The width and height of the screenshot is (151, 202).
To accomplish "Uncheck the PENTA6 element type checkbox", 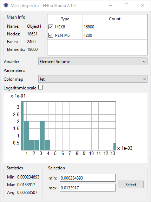I will 51,35.
